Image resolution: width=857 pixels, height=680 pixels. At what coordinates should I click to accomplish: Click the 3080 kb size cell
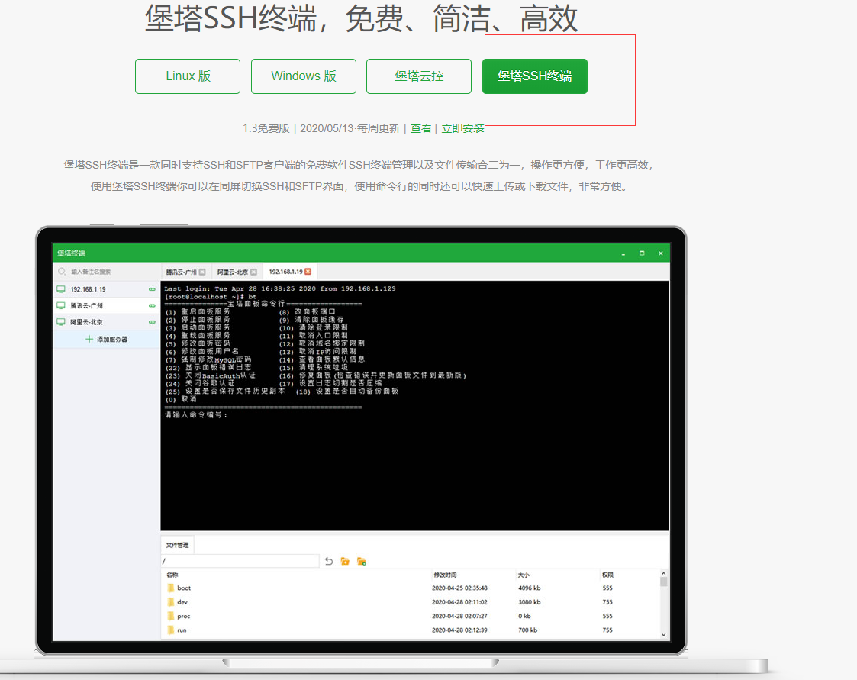(529, 602)
